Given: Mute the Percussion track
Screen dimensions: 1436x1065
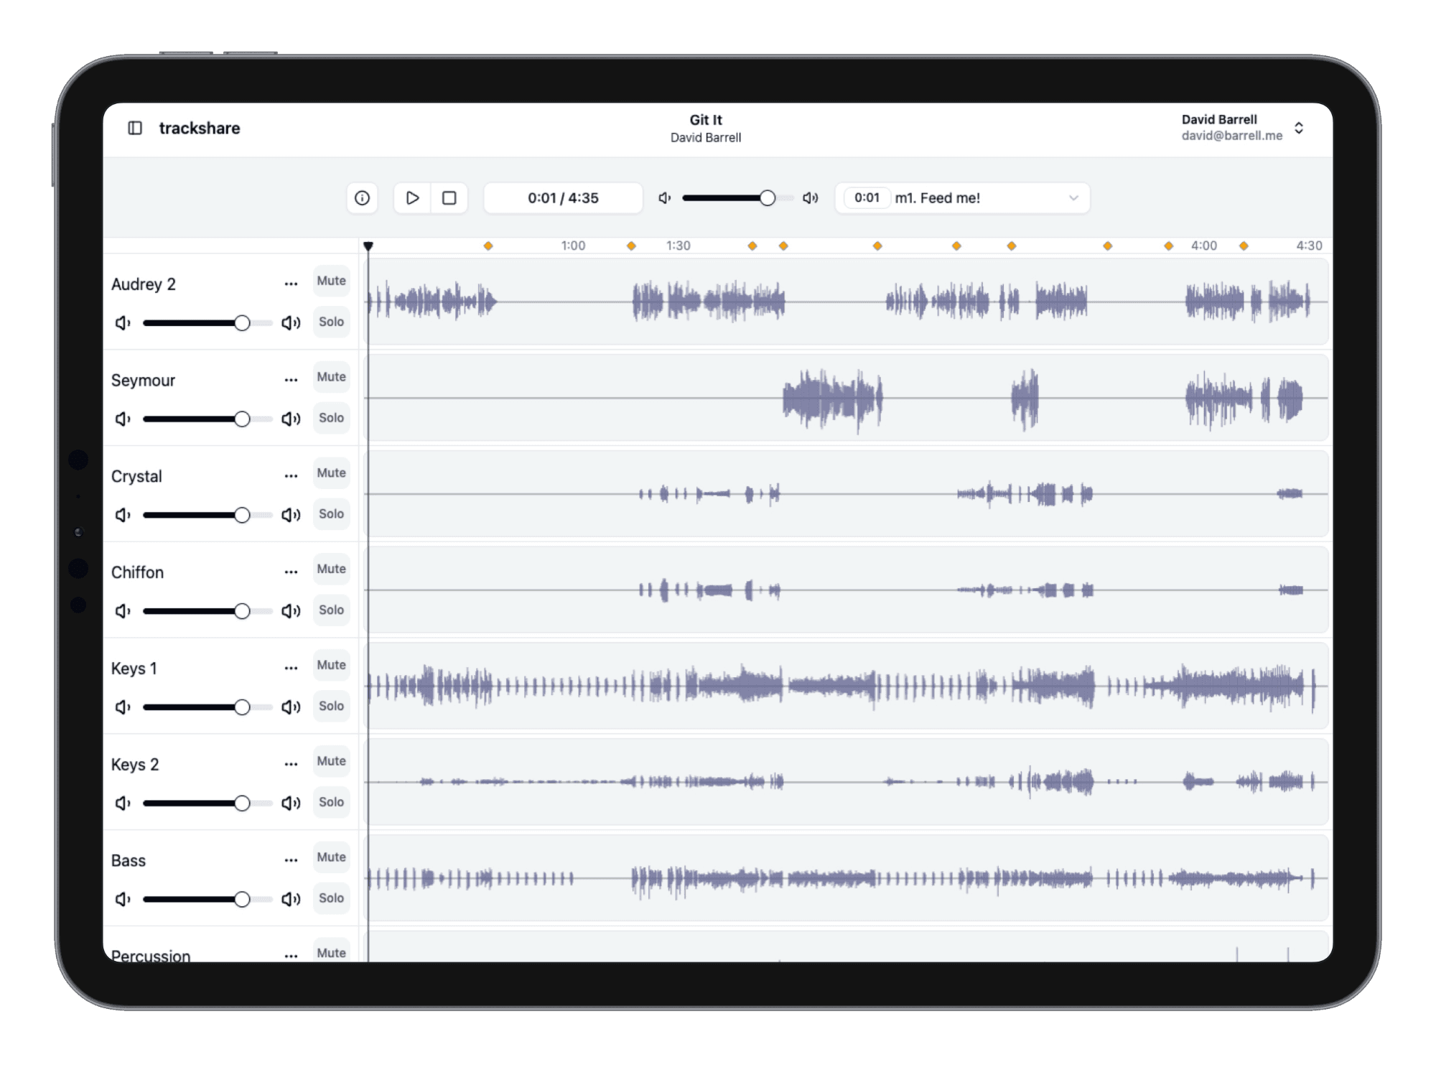Looking at the screenshot, I should [330, 953].
